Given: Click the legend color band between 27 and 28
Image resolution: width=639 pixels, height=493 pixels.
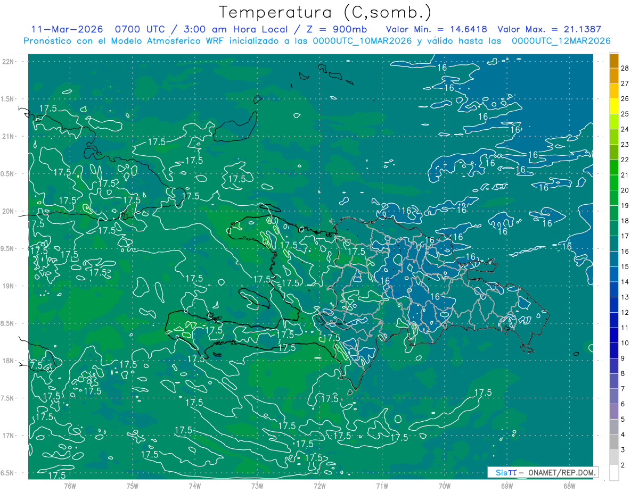Looking at the screenshot, I should click(614, 76).
